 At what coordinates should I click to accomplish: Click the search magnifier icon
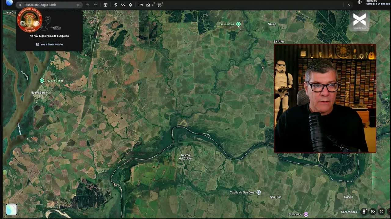pos(20,5)
